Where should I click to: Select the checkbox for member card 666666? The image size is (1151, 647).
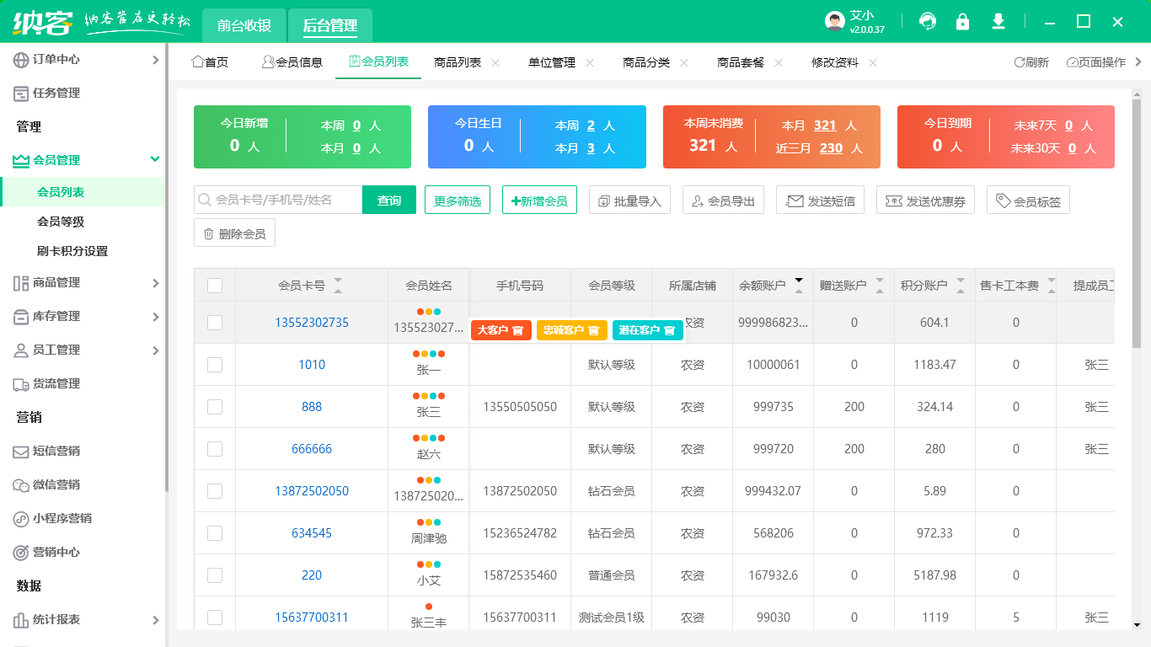215,449
